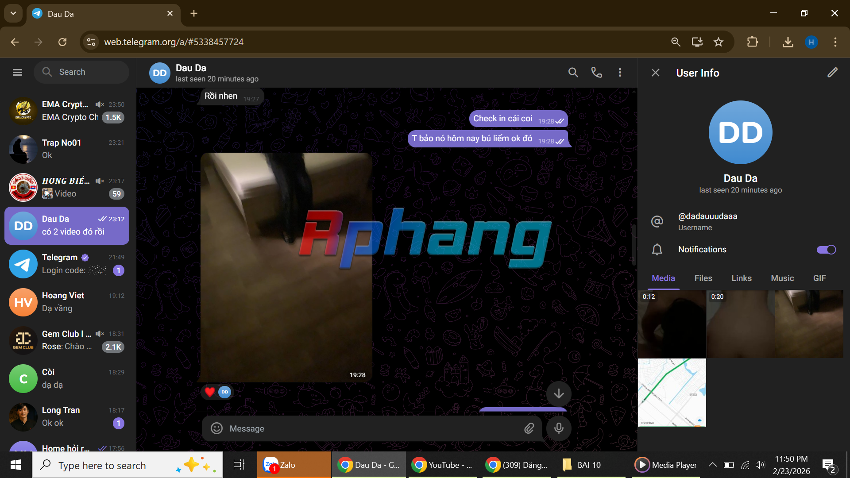Expand the system tray hidden icons
This screenshot has width=850, height=478.
(712, 465)
